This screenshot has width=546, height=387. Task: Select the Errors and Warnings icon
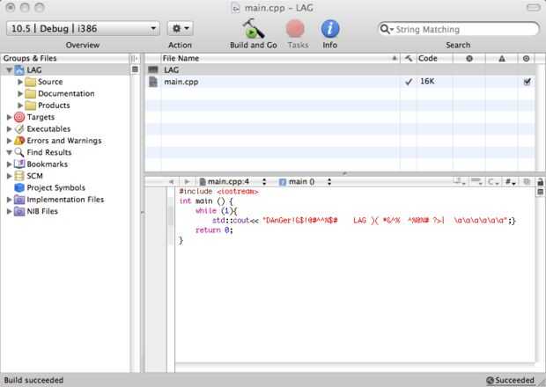19,141
